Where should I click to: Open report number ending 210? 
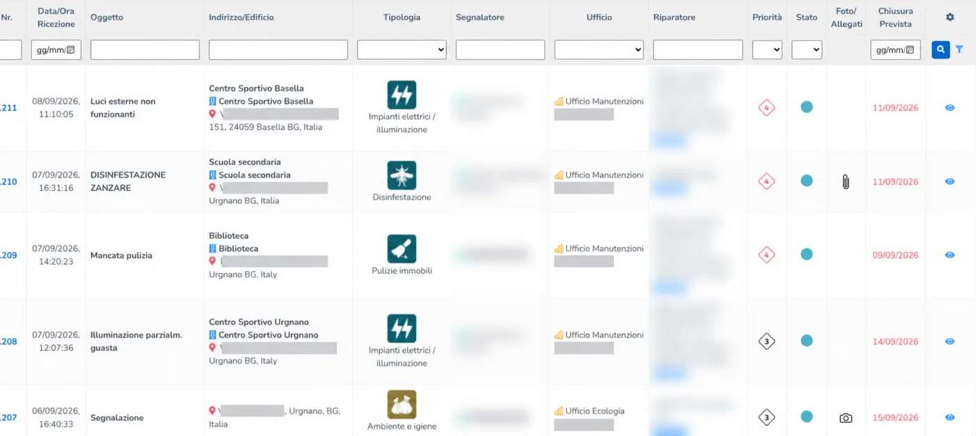coord(8,182)
